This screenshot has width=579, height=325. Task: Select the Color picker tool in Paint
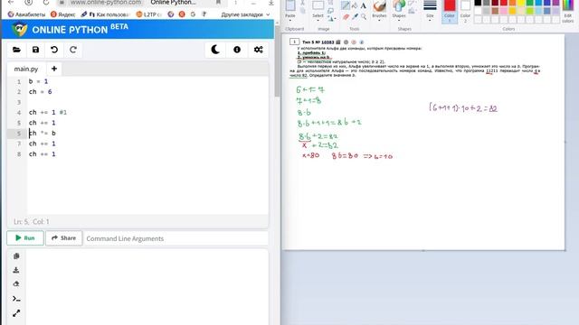[x=355, y=16]
